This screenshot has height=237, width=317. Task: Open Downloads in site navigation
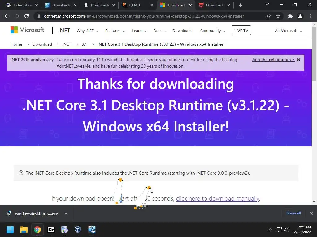[x=182, y=31]
